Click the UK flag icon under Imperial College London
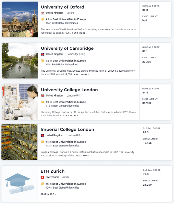The width and height of the screenshot is (175, 204). pyautogui.click(x=42, y=135)
